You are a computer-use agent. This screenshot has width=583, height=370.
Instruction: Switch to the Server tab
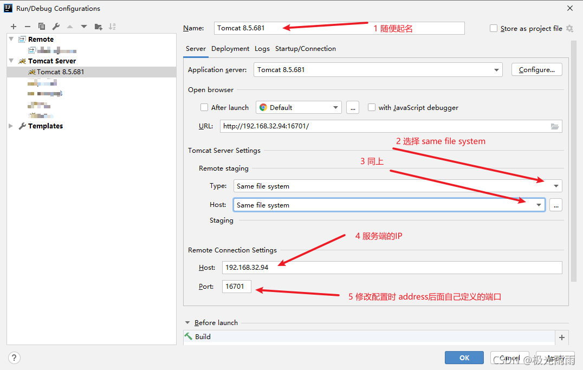pyautogui.click(x=196, y=49)
